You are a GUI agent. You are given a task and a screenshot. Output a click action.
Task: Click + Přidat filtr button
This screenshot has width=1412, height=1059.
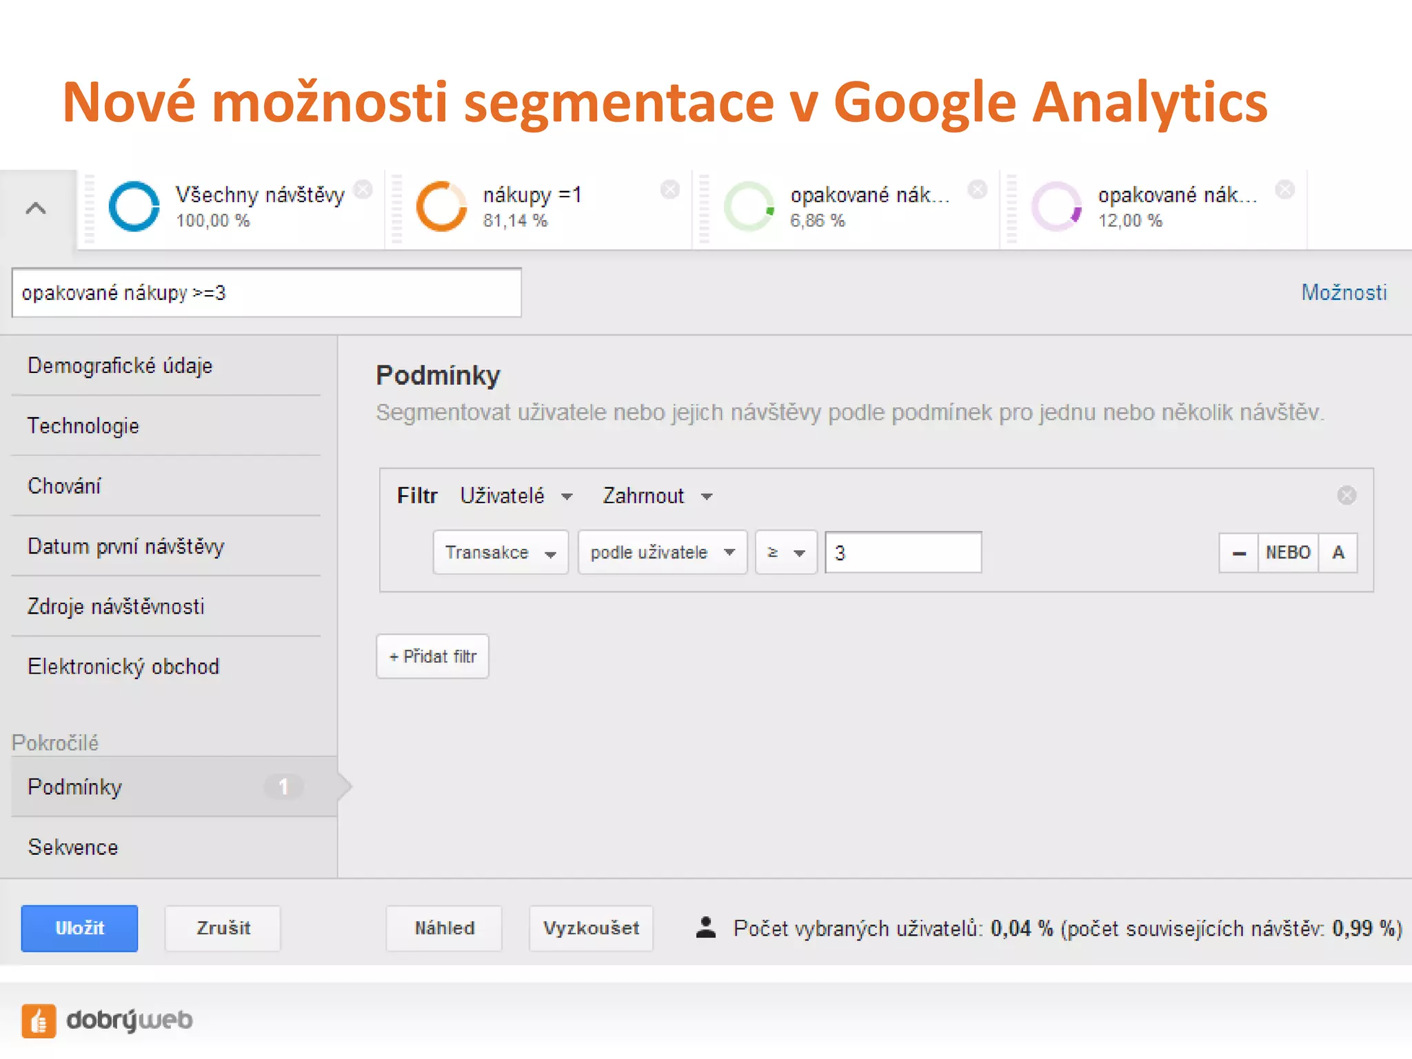432,656
